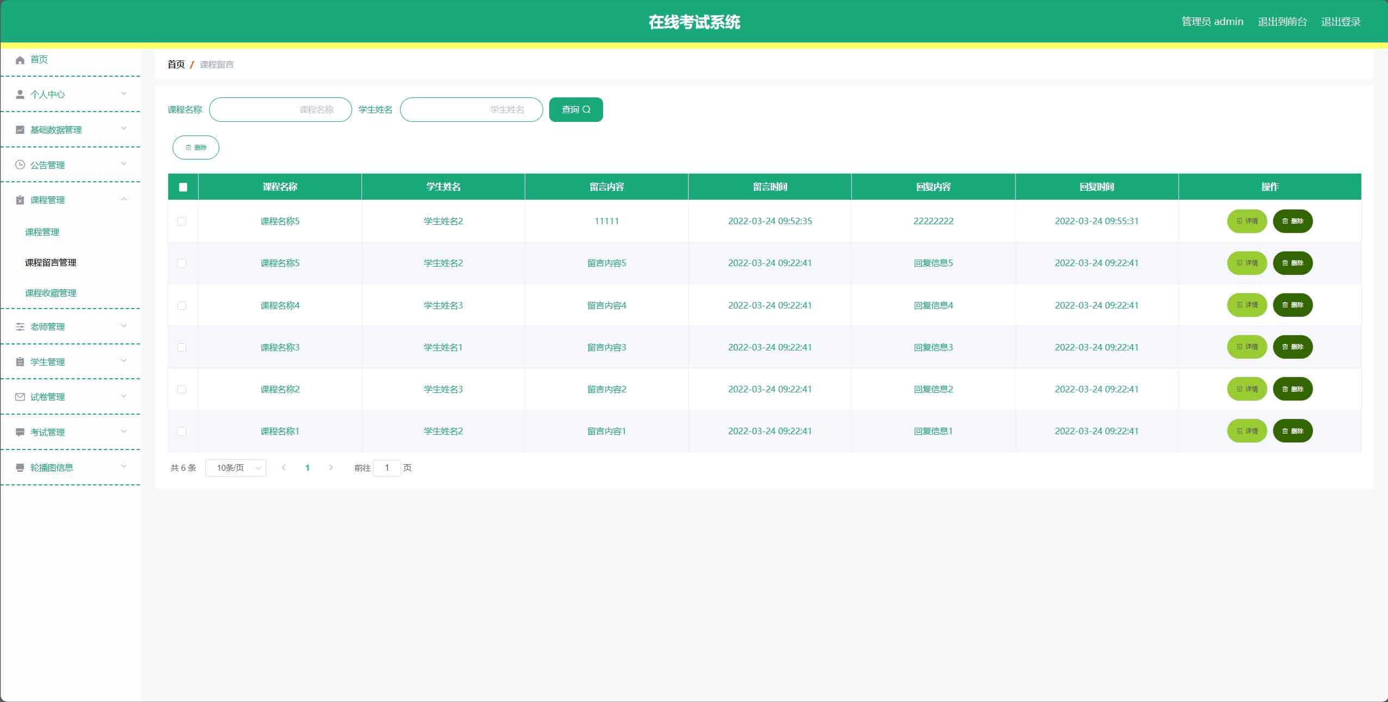The width and height of the screenshot is (1388, 702).
Task: Expand the 考试管理 menu chevron
Action: click(x=124, y=432)
